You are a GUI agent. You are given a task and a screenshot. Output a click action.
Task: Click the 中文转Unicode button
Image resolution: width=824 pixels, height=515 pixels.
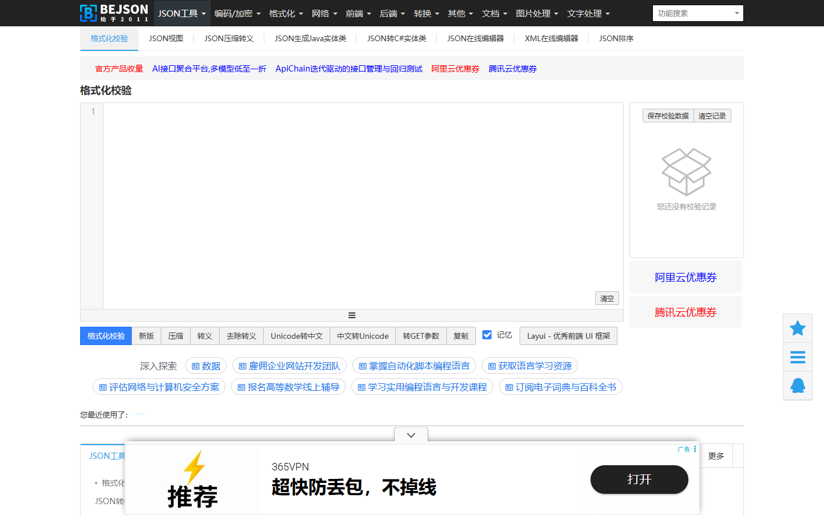click(x=363, y=336)
